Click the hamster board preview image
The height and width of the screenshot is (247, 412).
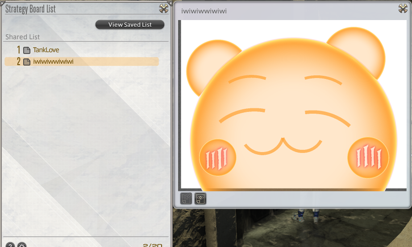tap(292, 105)
